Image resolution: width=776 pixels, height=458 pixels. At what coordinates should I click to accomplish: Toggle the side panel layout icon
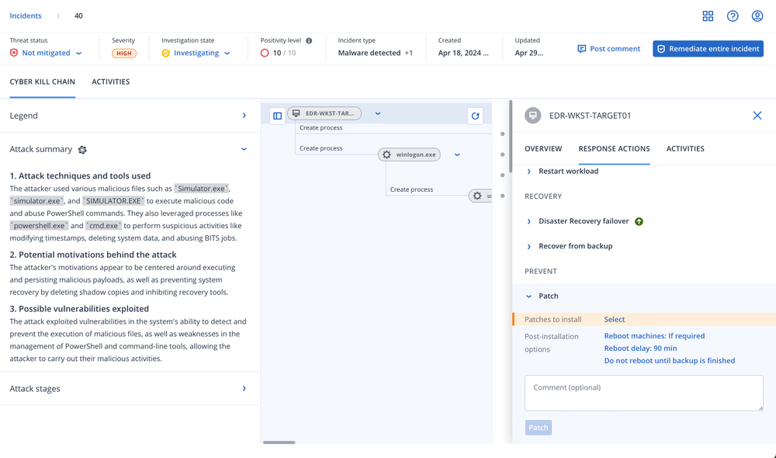pos(277,116)
